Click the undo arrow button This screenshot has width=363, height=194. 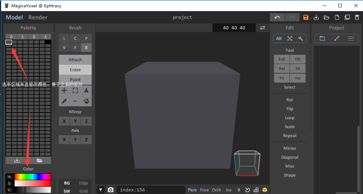[x=277, y=17]
